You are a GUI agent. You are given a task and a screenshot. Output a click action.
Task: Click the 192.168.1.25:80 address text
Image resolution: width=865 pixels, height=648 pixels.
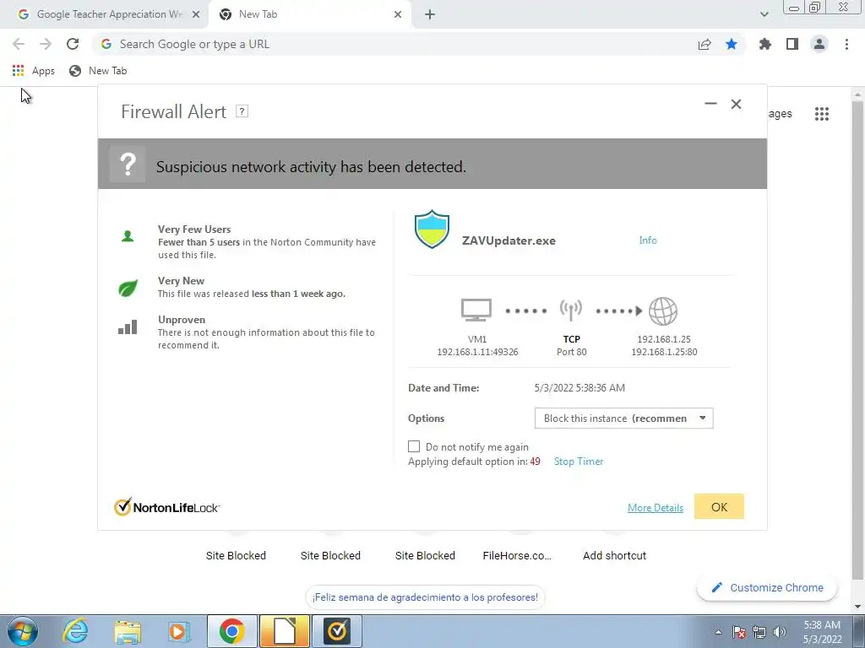point(664,352)
